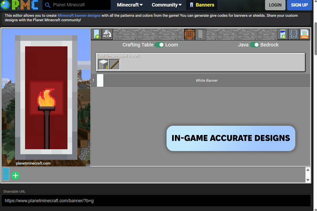Open the Community dropdown menu

pos(167,5)
